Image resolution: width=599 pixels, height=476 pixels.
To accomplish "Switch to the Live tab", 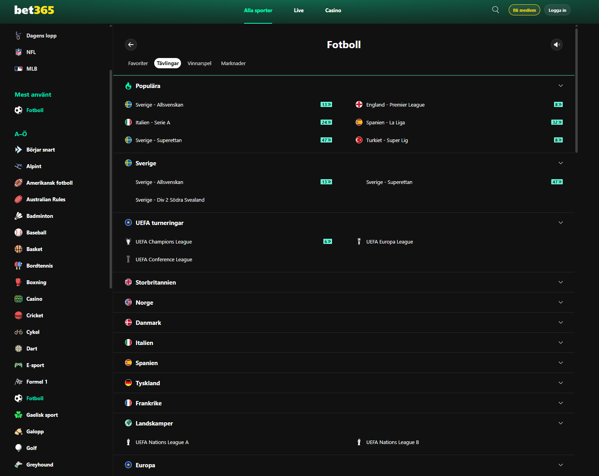I will coord(299,11).
